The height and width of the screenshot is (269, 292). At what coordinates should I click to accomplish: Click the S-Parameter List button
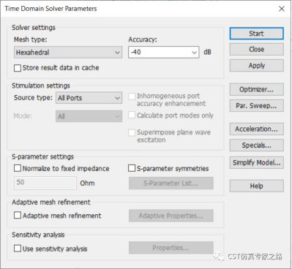(x=171, y=183)
